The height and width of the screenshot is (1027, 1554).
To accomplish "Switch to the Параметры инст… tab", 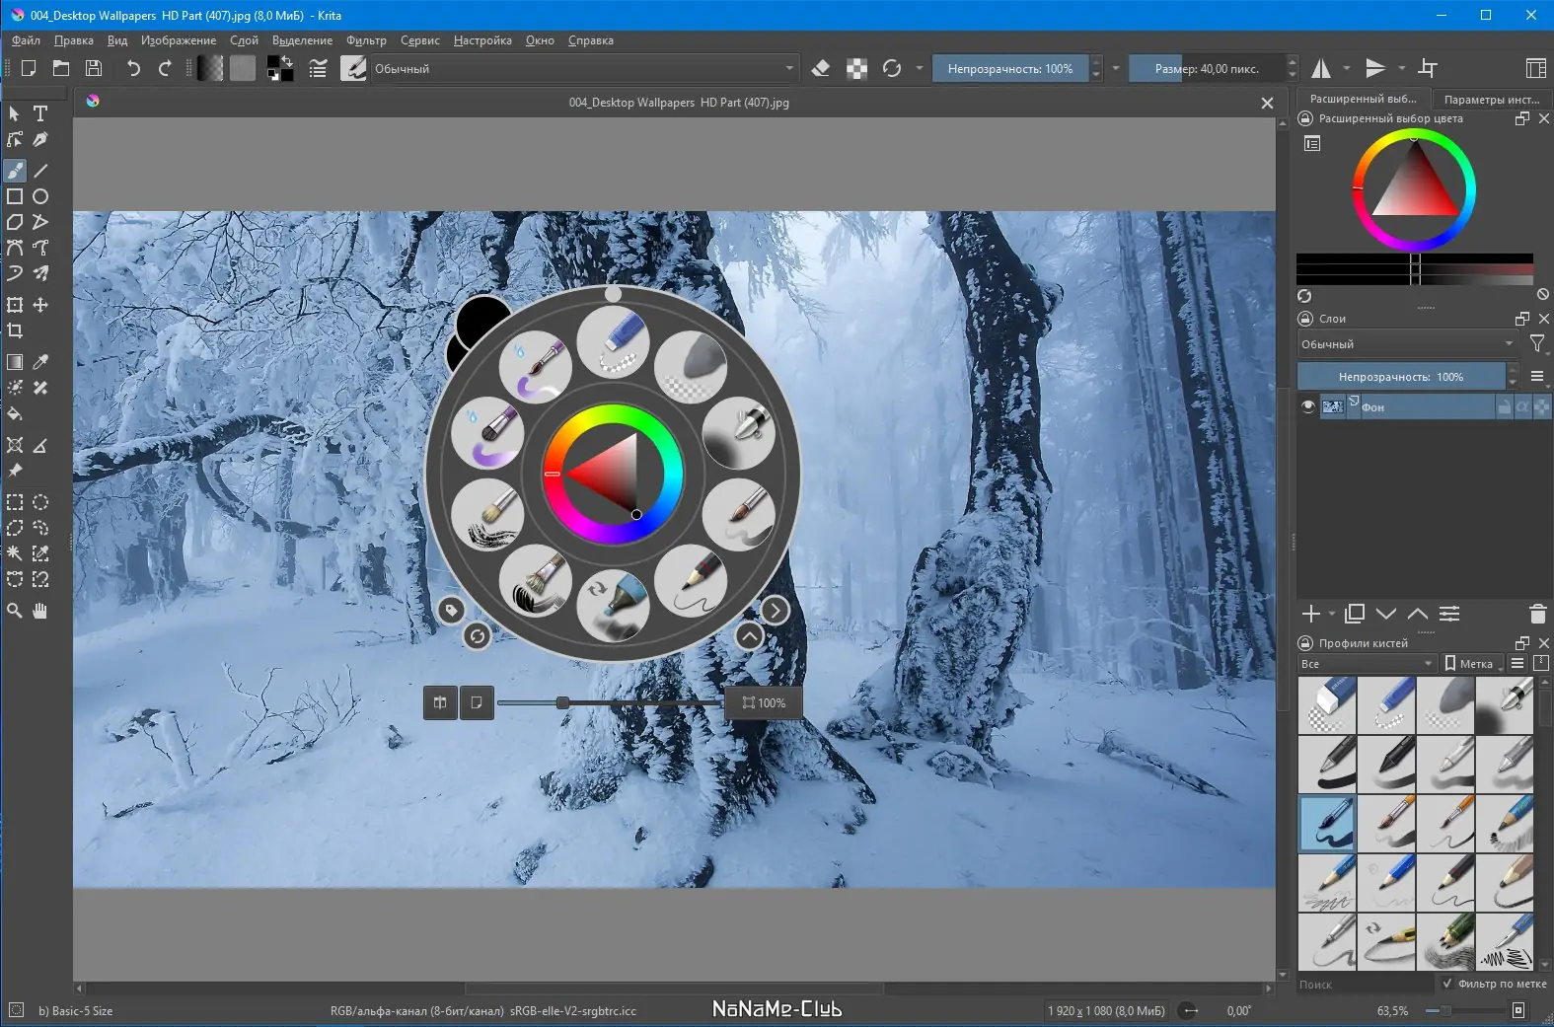I will 1491,99.
